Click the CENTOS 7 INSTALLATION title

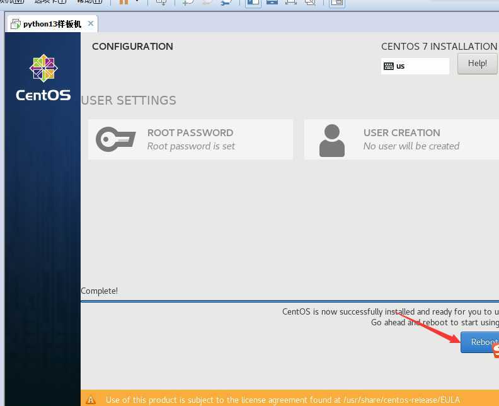439,47
